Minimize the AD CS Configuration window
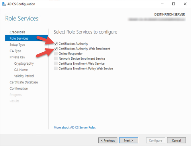 (x=162, y=4)
